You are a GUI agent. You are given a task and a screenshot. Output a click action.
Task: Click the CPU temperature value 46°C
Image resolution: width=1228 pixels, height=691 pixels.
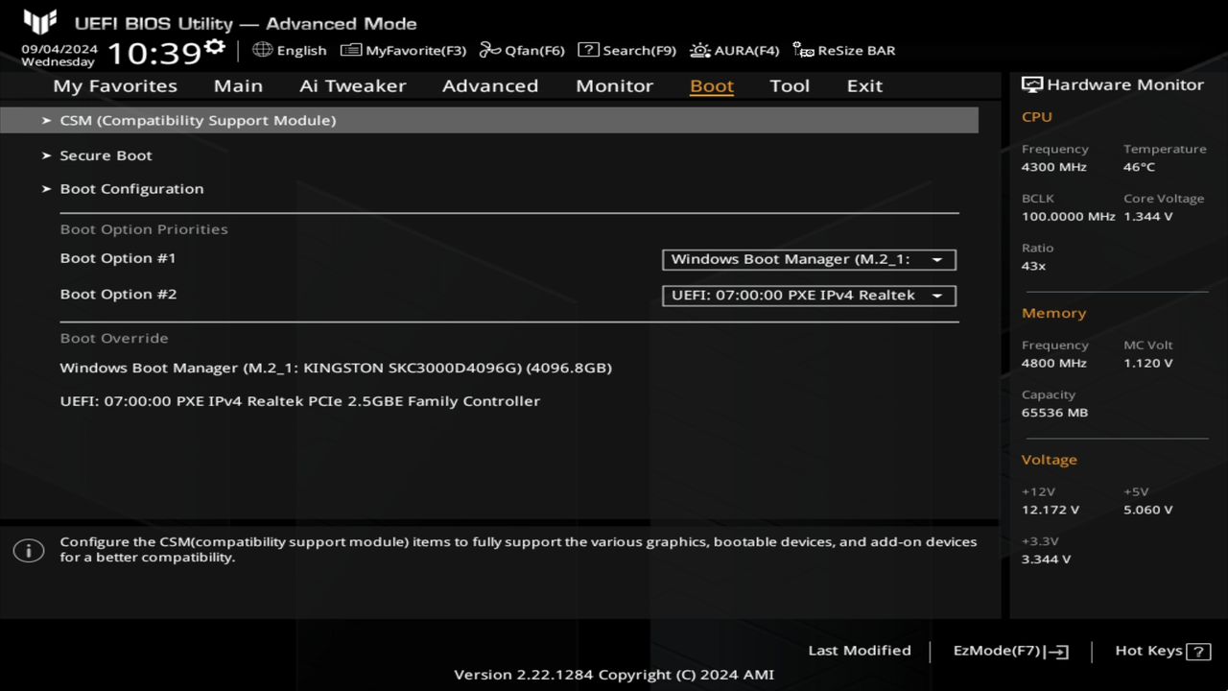coord(1140,167)
